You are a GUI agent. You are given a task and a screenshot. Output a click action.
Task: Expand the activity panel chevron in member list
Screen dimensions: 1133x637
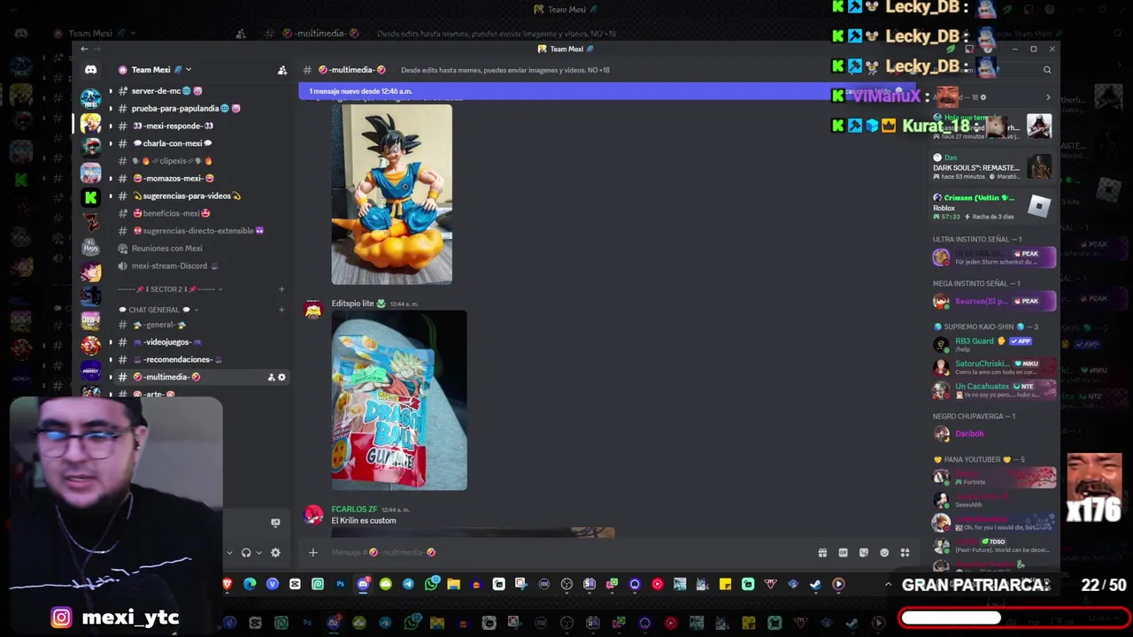1048,97
